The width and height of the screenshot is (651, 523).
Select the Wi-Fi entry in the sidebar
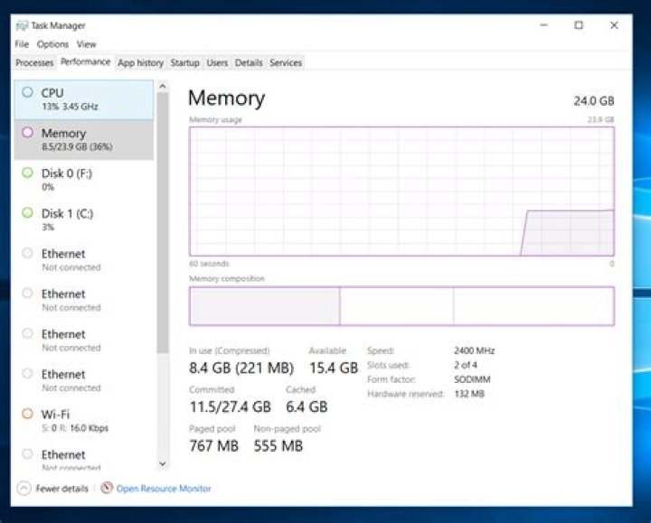pos(84,421)
